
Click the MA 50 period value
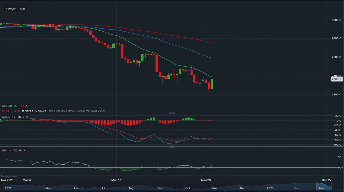coord(15,106)
